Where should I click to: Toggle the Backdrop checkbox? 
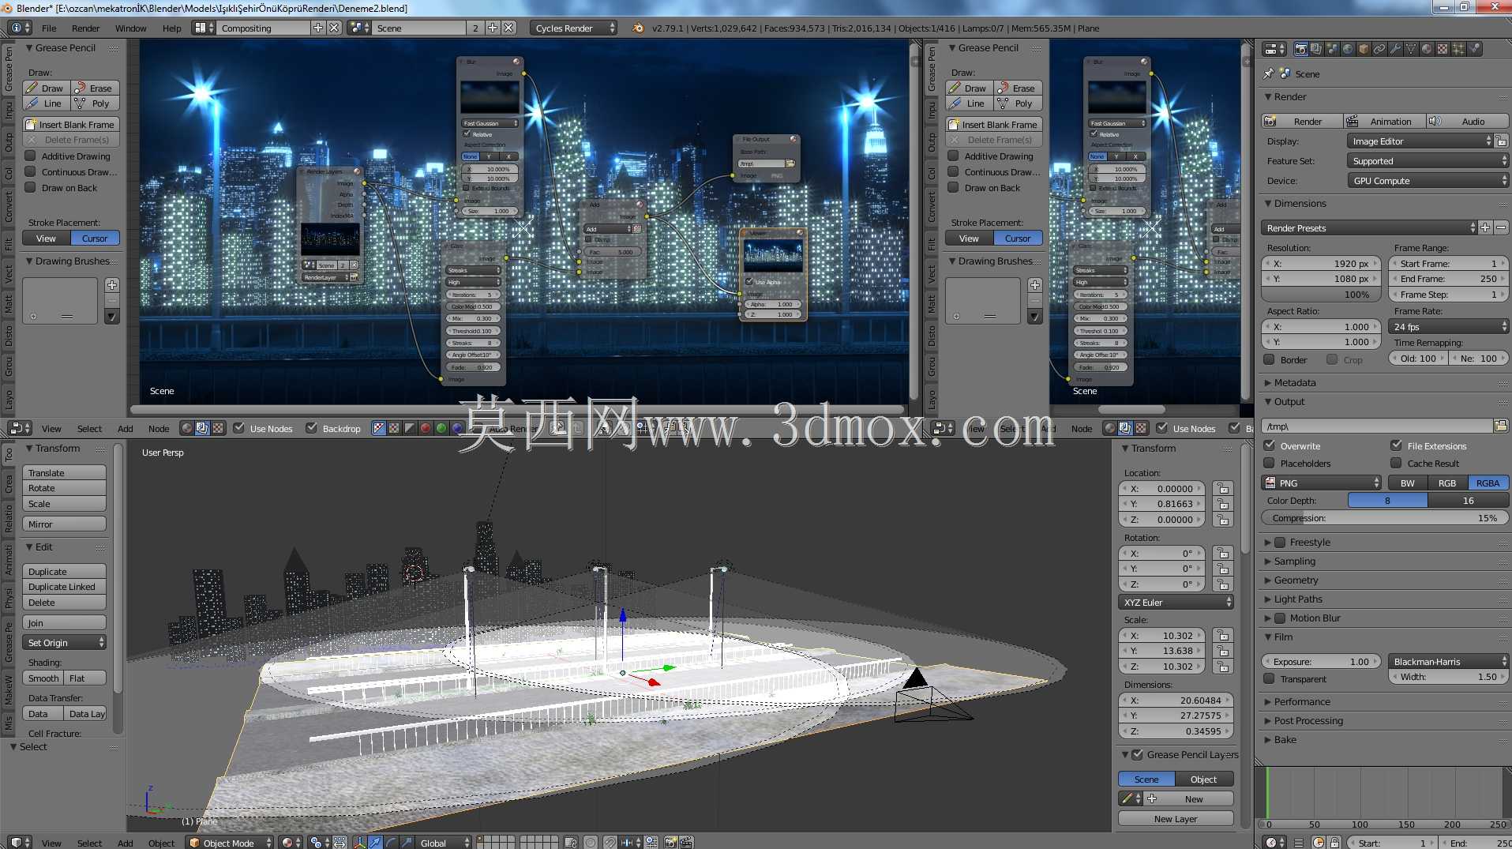[x=312, y=428]
